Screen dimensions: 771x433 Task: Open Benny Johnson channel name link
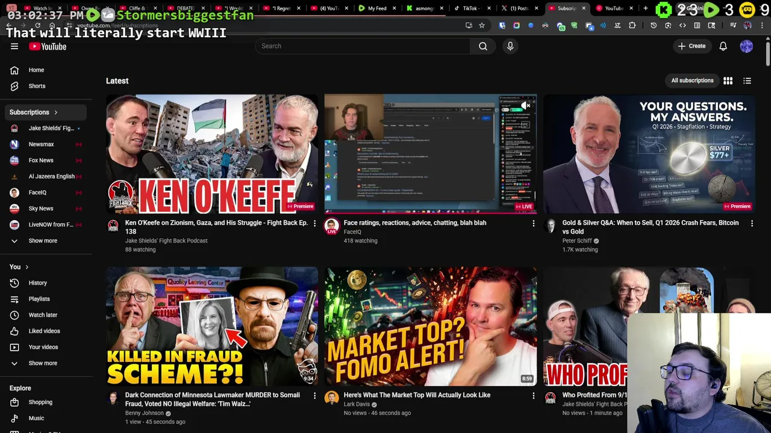click(144, 413)
